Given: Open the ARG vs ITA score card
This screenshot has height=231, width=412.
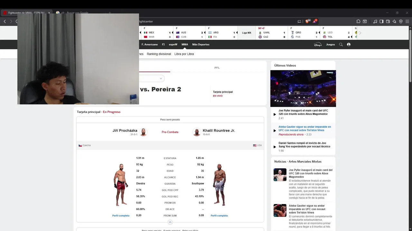Looking at the screenshot, I should tap(221, 33).
